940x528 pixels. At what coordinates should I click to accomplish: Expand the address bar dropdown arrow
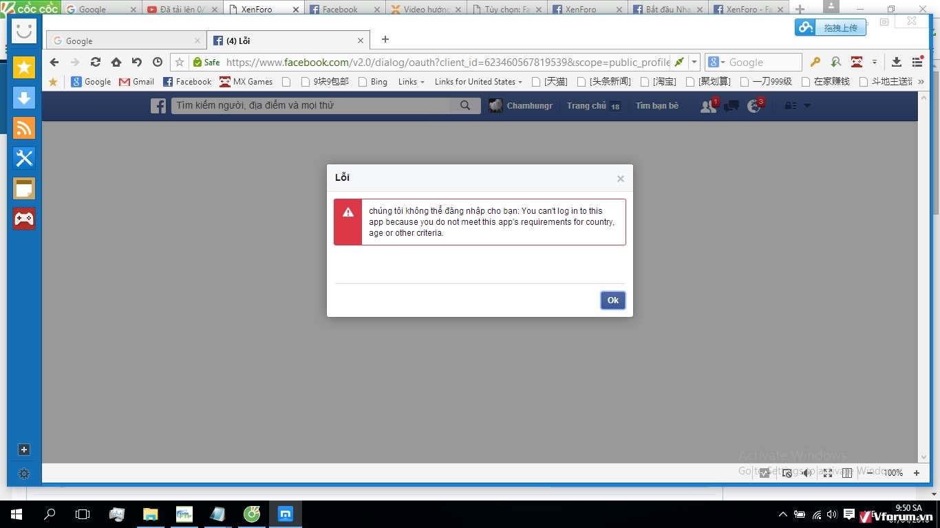pos(694,62)
